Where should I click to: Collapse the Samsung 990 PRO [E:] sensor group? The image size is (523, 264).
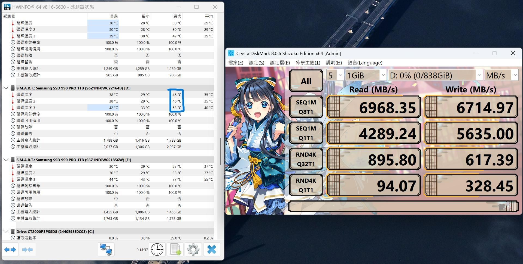click(6, 160)
